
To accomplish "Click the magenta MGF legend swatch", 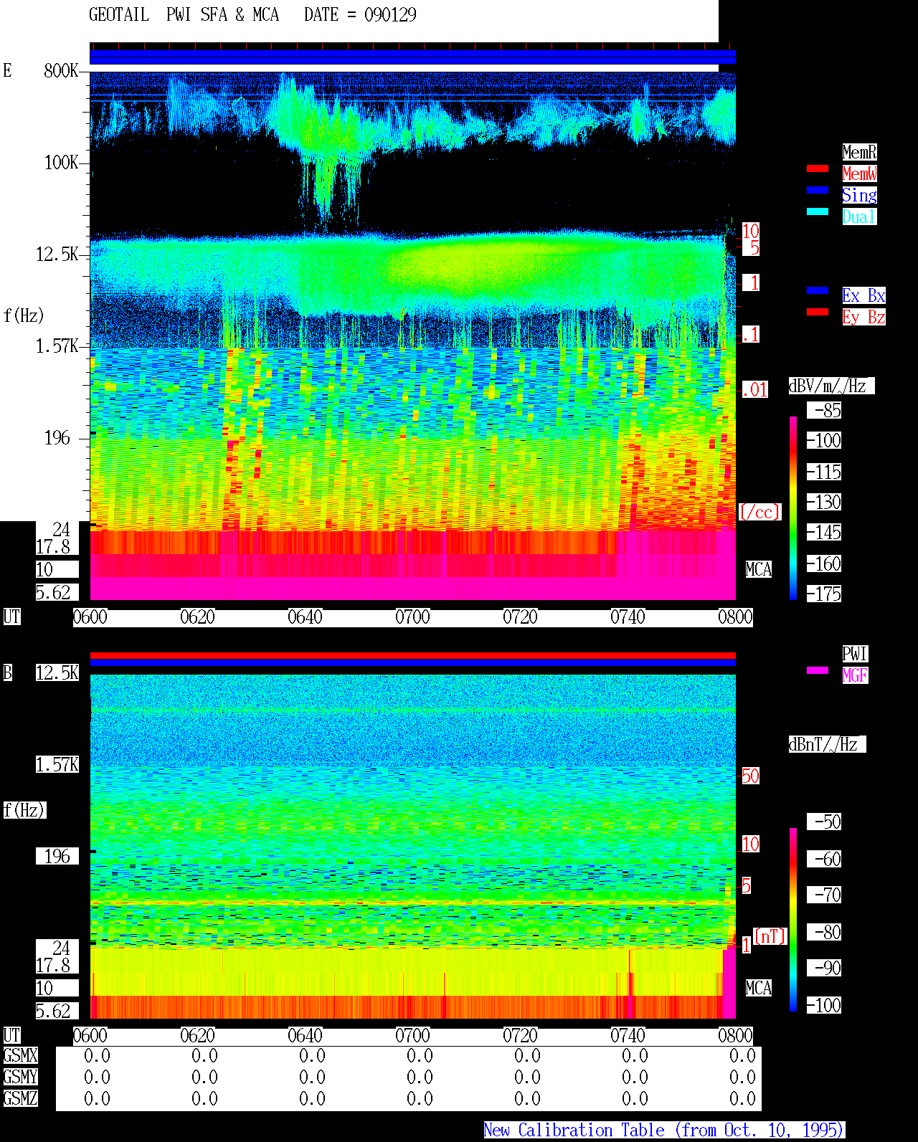I will click(x=818, y=670).
